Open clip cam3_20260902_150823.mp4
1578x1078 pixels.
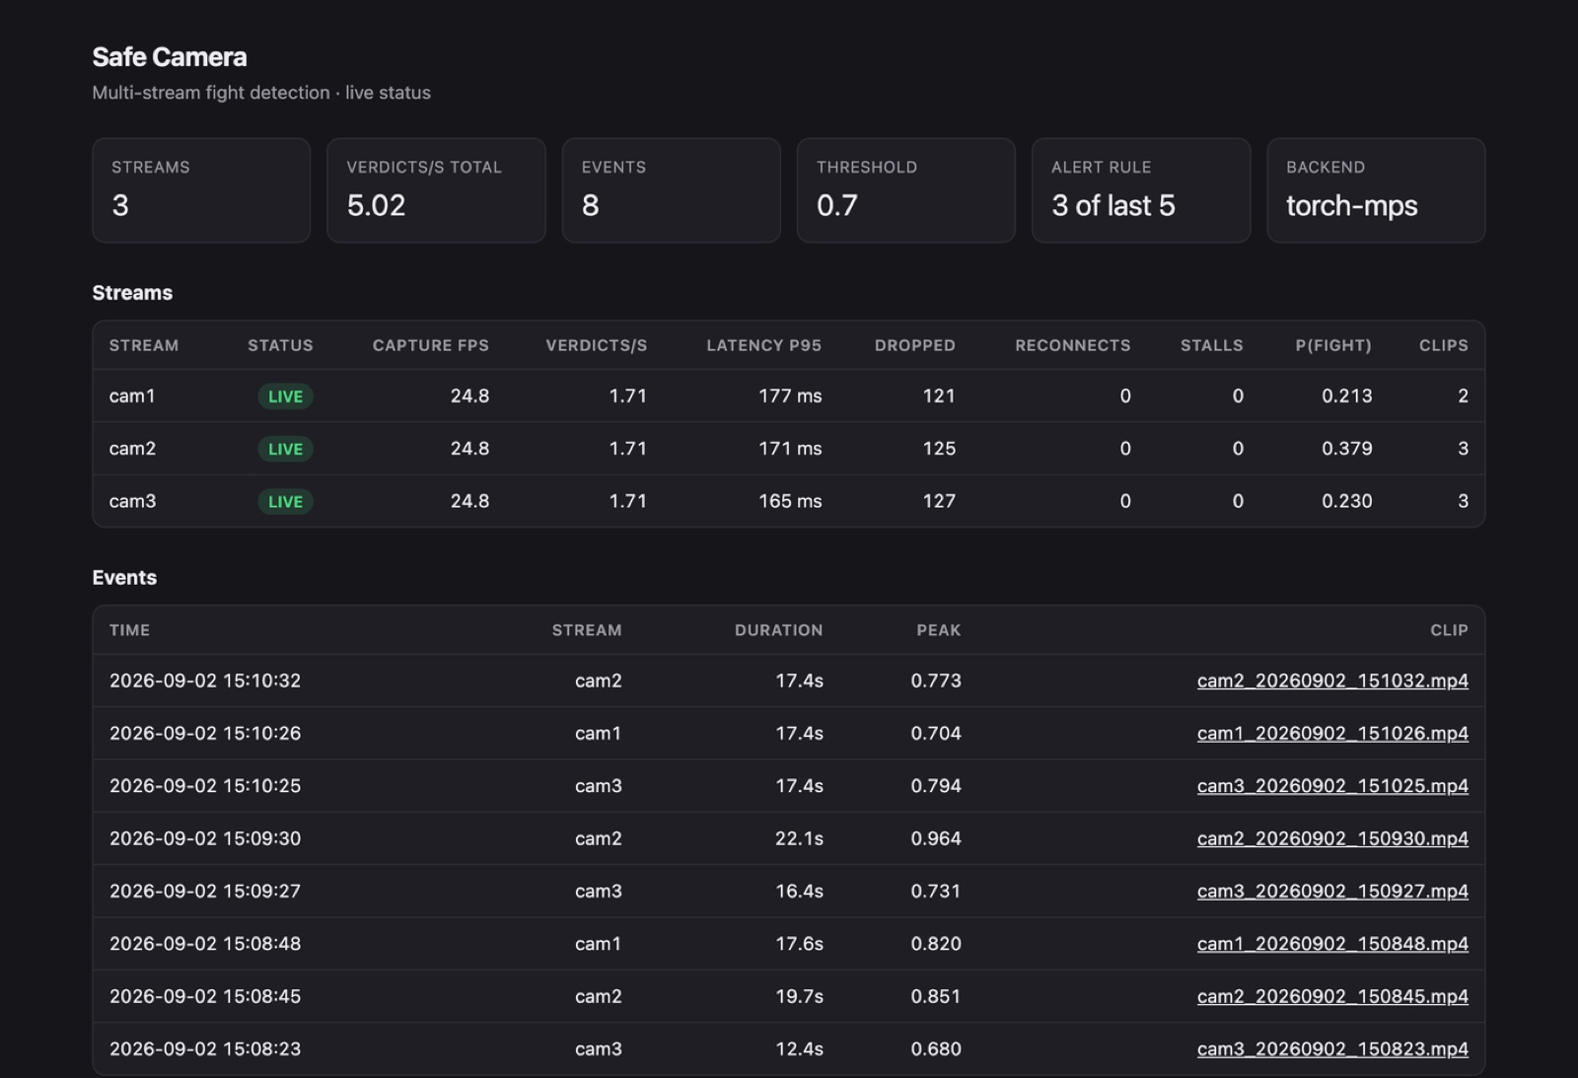coord(1332,1048)
